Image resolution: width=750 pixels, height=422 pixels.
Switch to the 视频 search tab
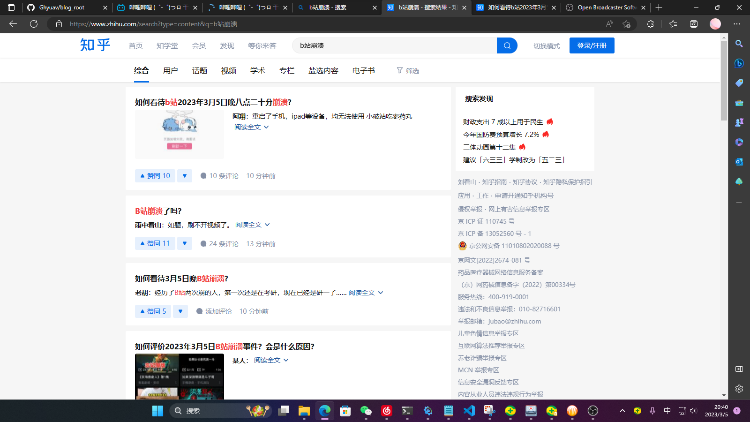pyautogui.click(x=229, y=70)
